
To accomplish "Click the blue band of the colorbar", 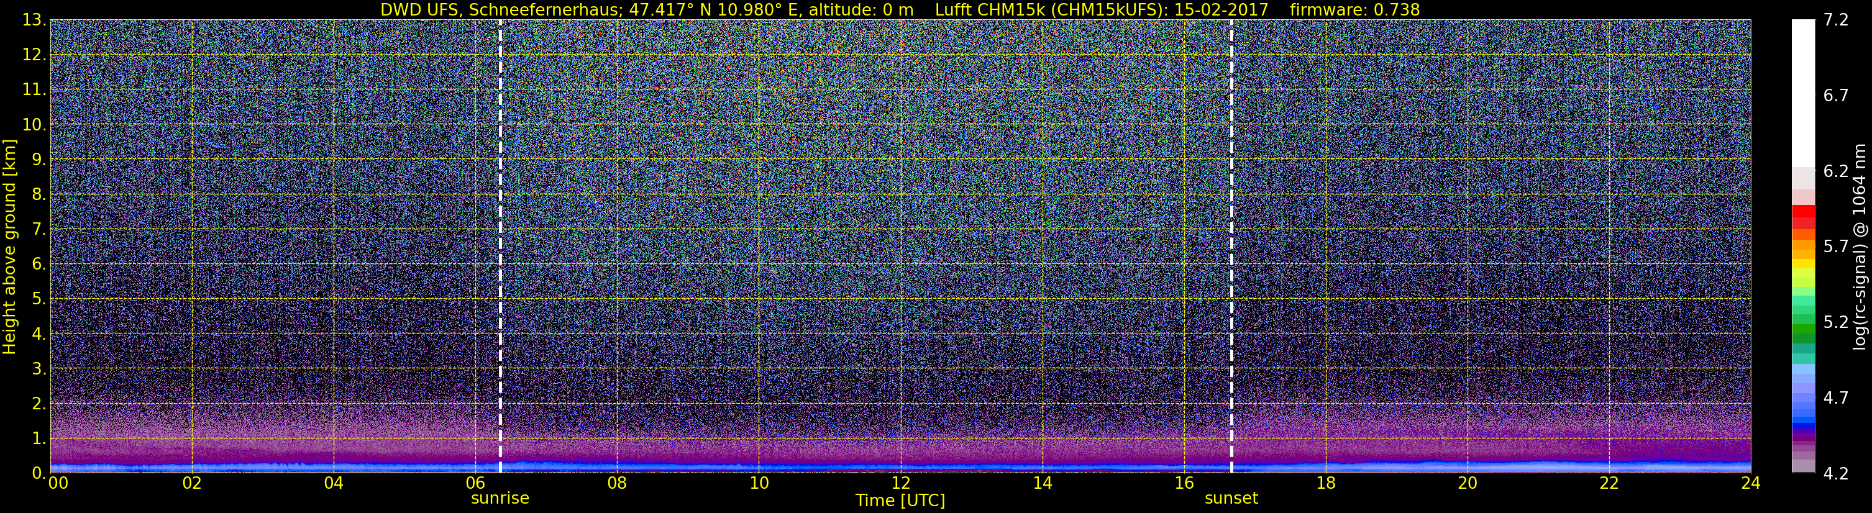I will coord(1804,419).
